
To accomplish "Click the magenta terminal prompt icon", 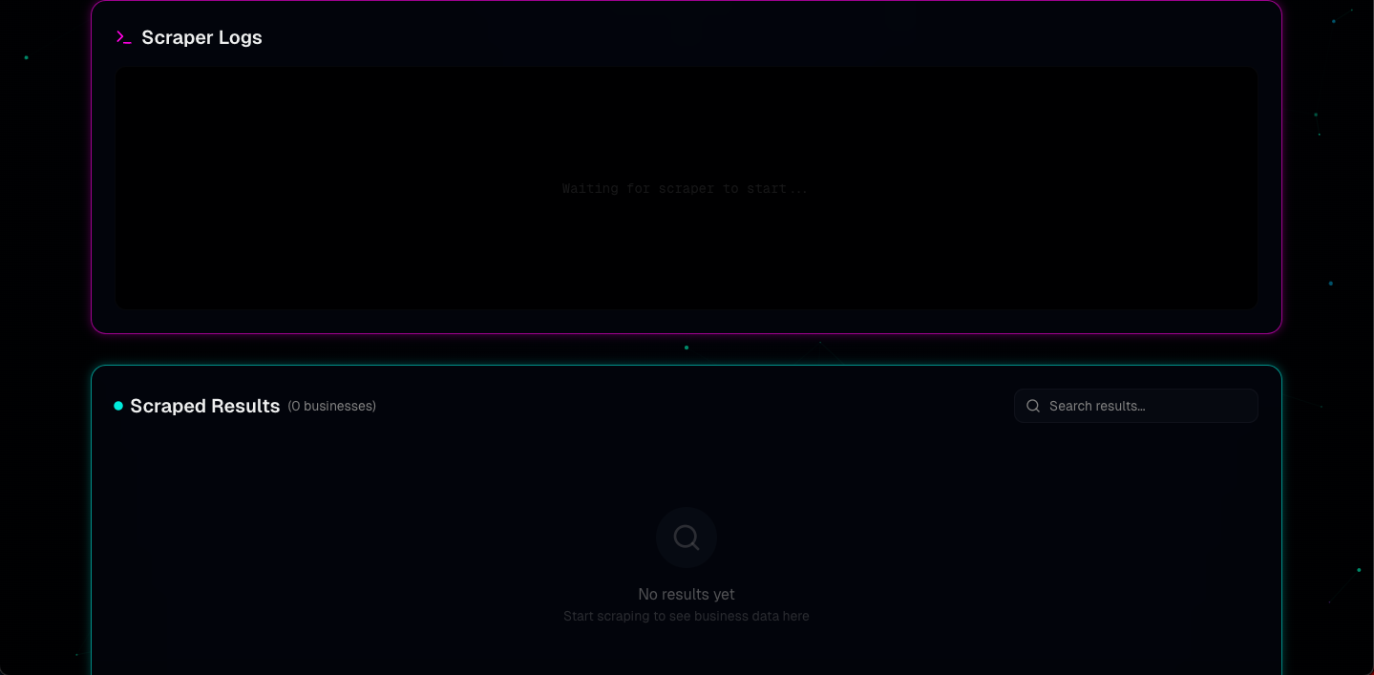I will point(123,37).
